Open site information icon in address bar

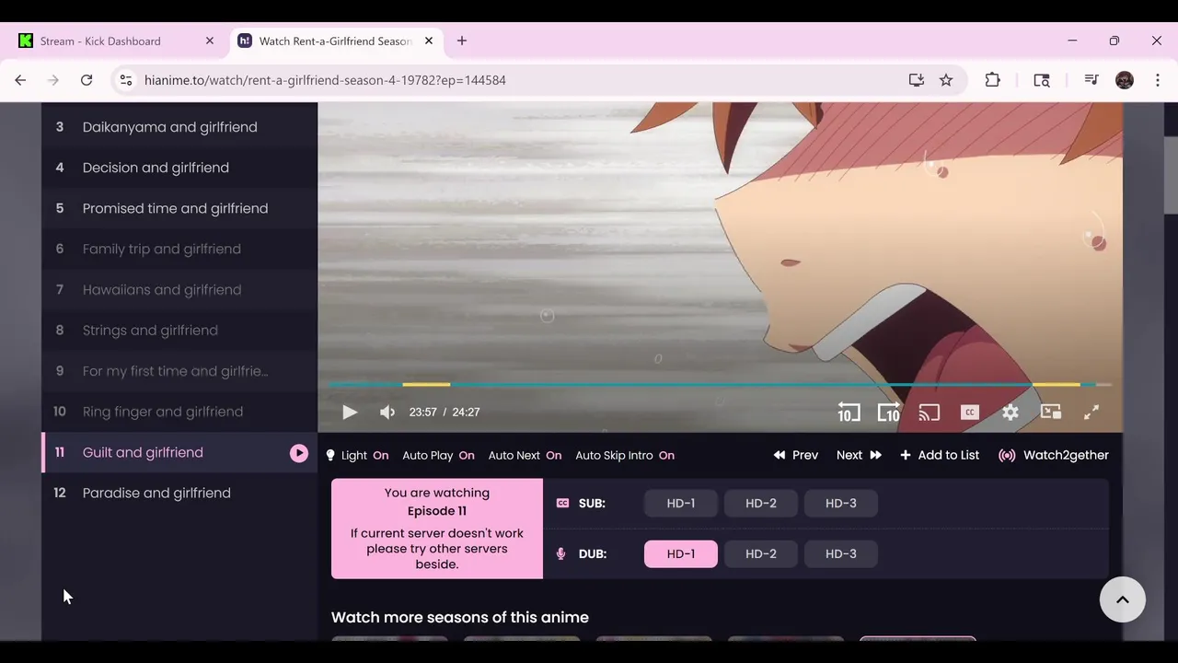126,80
